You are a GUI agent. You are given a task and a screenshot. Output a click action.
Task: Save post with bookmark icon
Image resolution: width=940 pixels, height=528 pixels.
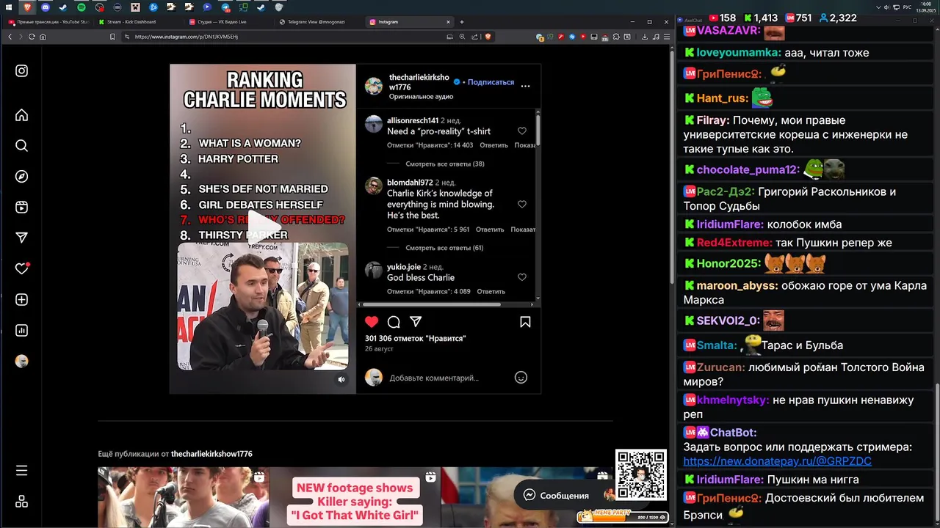(x=525, y=322)
